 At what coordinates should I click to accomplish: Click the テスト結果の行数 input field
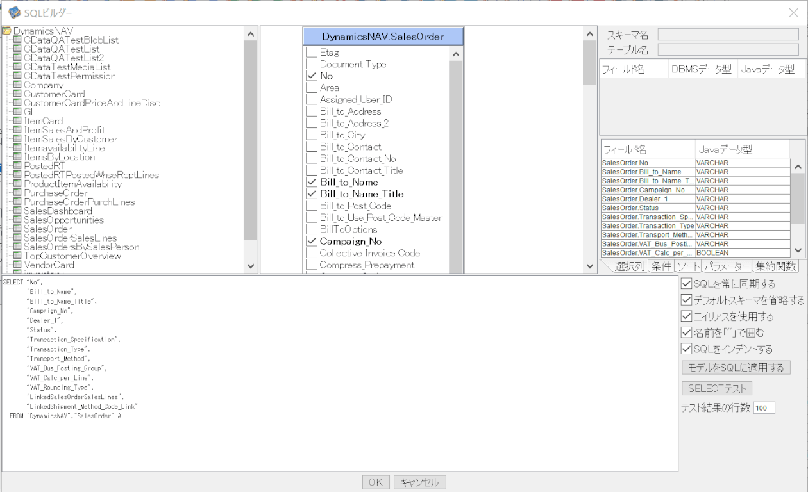[764, 408]
